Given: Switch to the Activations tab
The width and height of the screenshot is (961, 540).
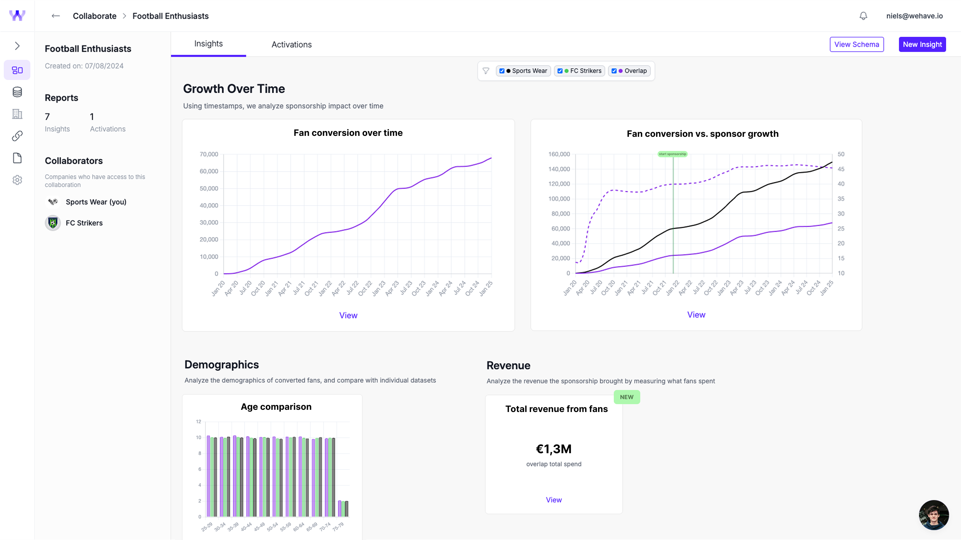Looking at the screenshot, I should pyautogui.click(x=291, y=44).
